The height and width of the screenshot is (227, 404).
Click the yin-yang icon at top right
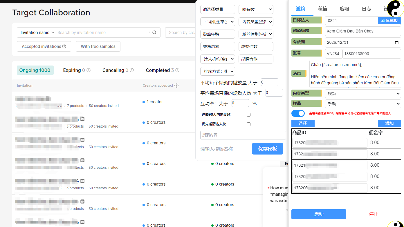pyautogui.click(x=396, y=8)
